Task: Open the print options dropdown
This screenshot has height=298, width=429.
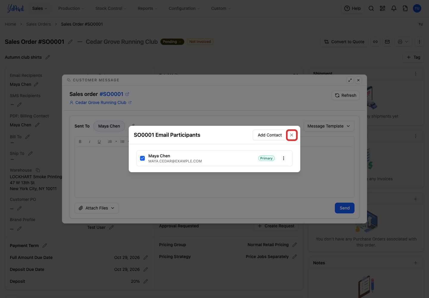Action: click(x=403, y=42)
